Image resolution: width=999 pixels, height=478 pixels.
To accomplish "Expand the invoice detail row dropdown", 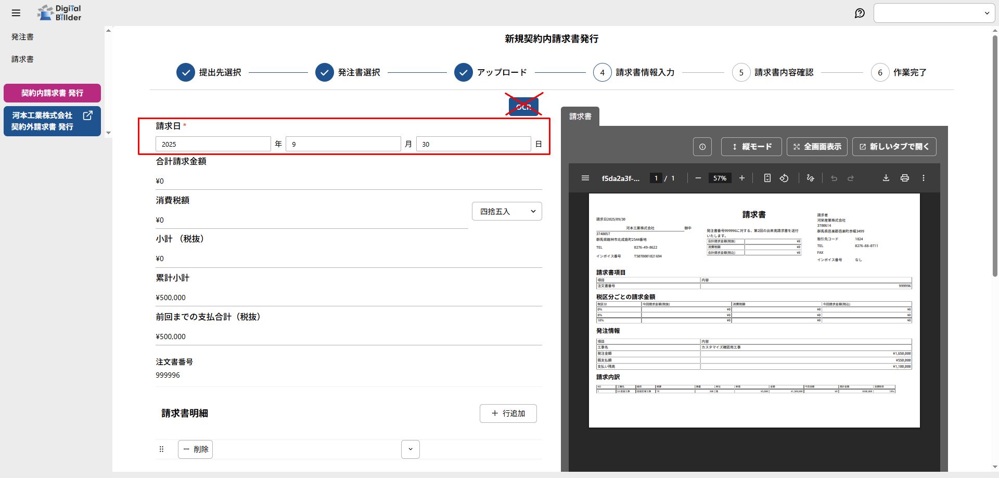I will (410, 449).
